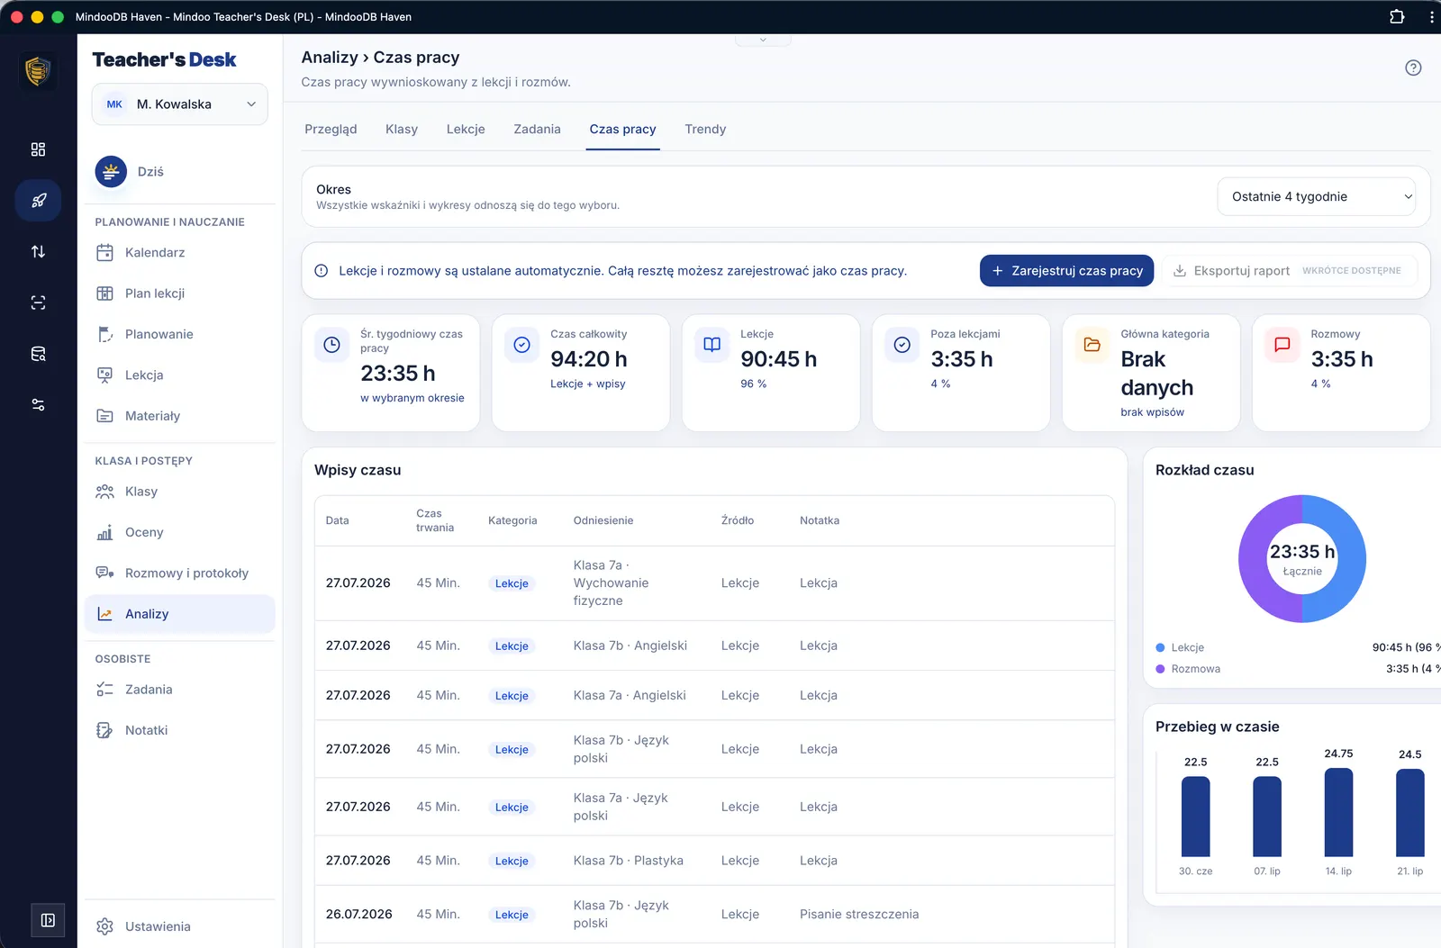Open the Ostatnie 4 tygodnie period dropdown

(x=1317, y=197)
